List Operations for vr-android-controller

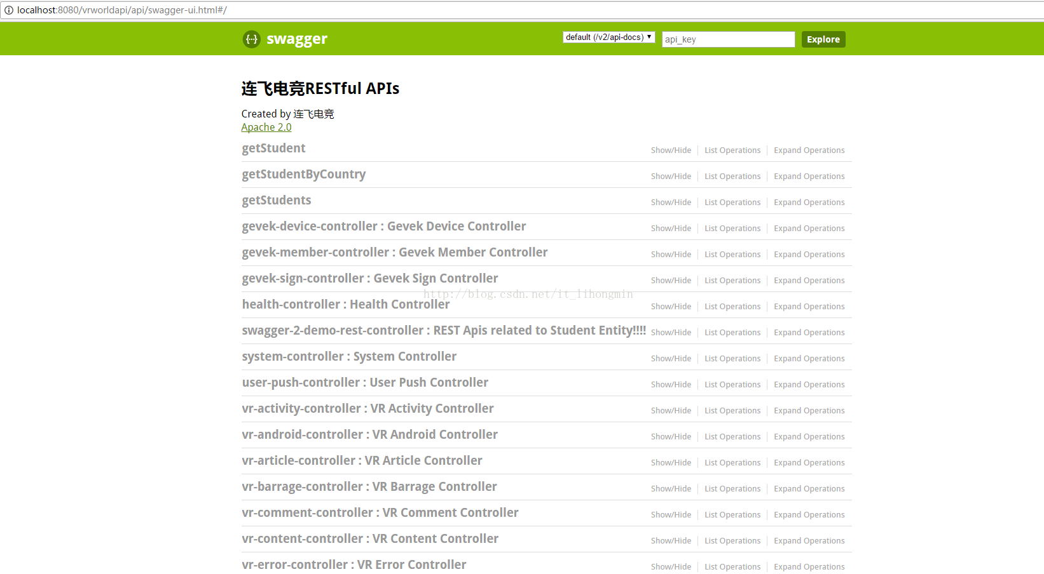pos(732,437)
